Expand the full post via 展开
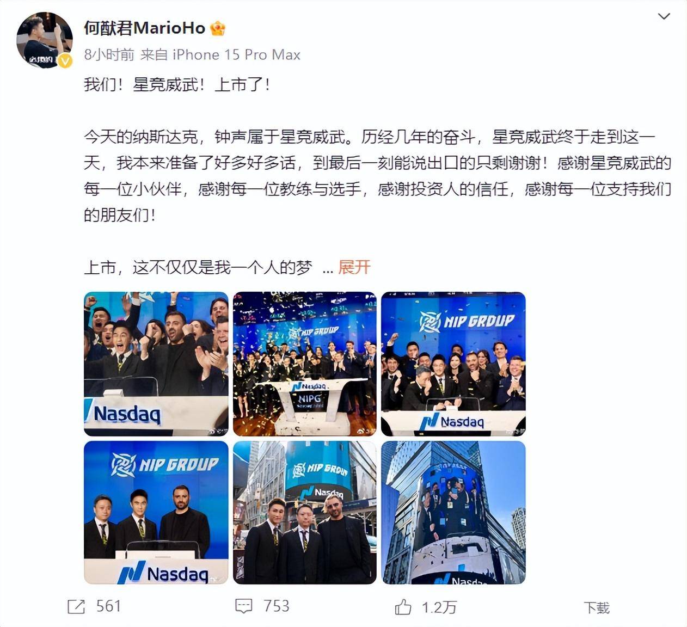This screenshot has height=627, width=687. click(354, 267)
